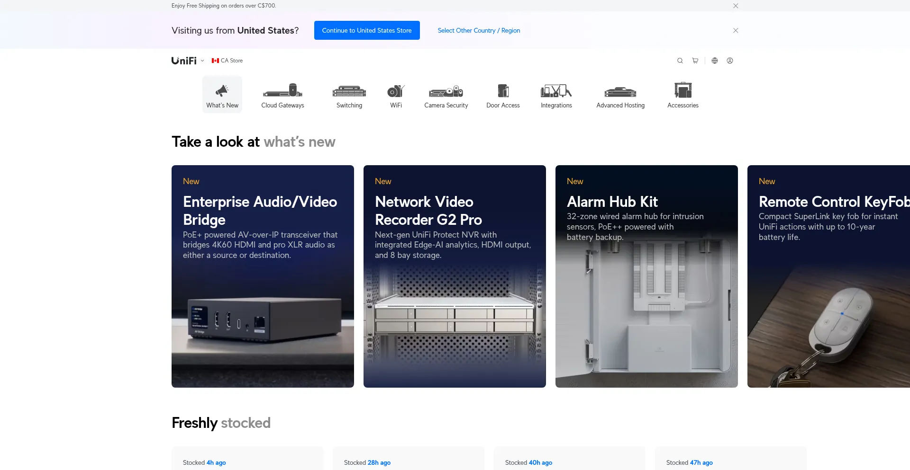Viewport: 910px width, 470px height.
Task: Open the Accessories category
Action: point(683,94)
